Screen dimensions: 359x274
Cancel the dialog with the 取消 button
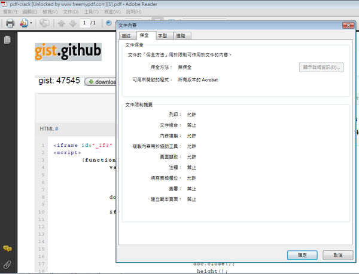click(x=337, y=255)
